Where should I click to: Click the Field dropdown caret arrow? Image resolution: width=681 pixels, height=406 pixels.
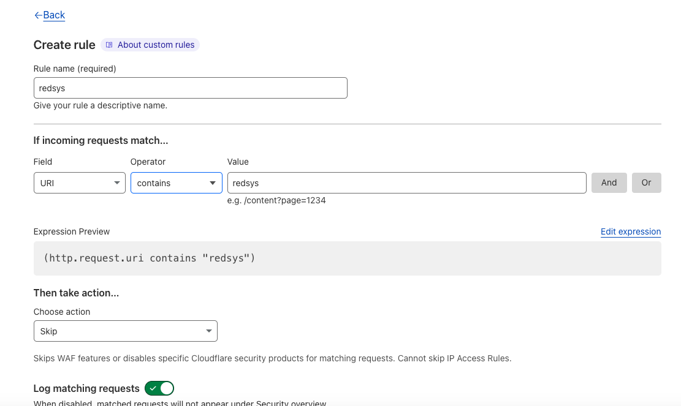(117, 183)
